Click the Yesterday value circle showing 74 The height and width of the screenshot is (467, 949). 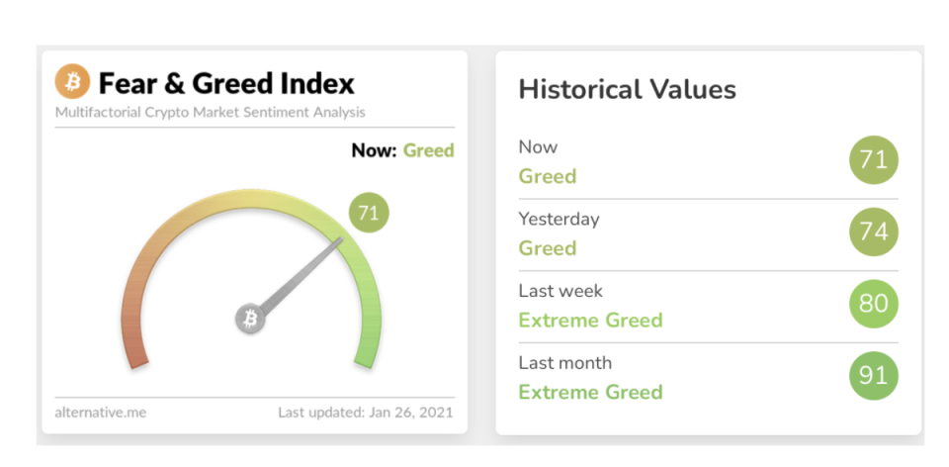(873, 232)
